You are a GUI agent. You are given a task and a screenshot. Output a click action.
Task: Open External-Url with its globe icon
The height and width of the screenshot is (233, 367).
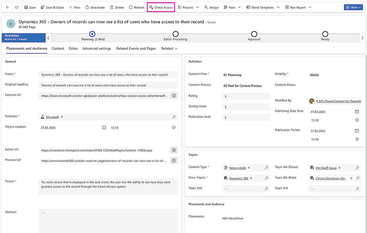[x=174, y=96]
